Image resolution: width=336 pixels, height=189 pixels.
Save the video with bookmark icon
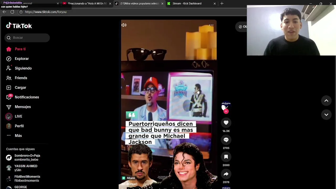coord(226,157)
